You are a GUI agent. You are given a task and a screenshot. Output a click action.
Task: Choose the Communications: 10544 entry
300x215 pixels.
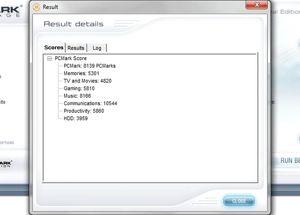click(x=90, y=104)
